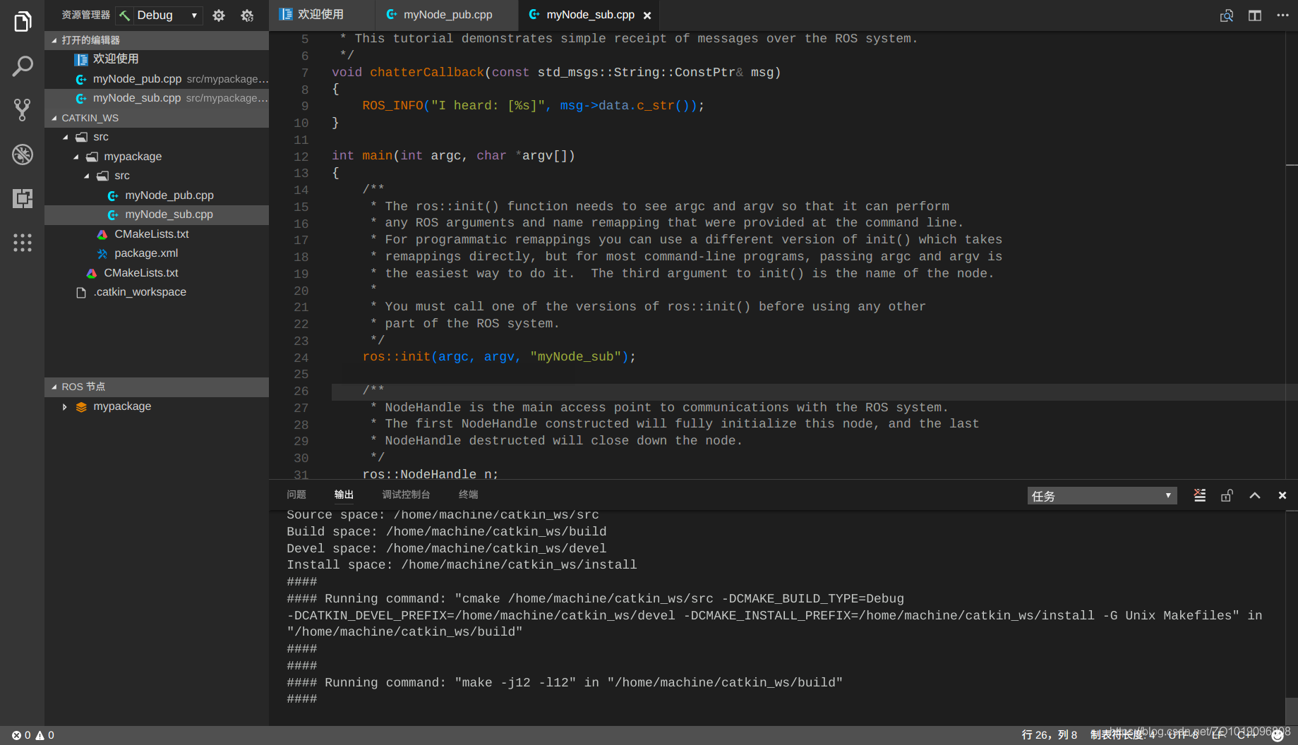Clear the output panel
Viewport: 1298px width, 745px height.
pos(1200,495)
